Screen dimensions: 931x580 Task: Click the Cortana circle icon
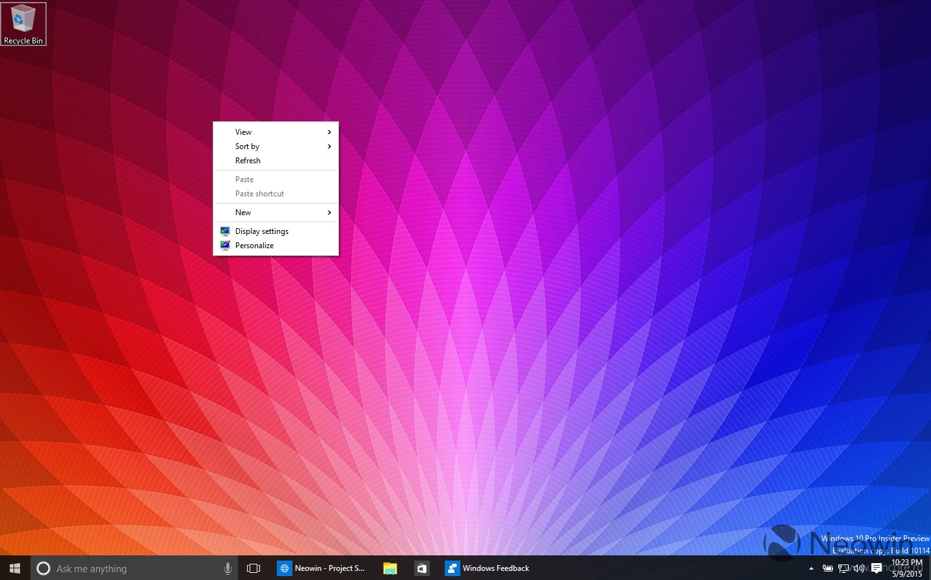click(43, 568)
